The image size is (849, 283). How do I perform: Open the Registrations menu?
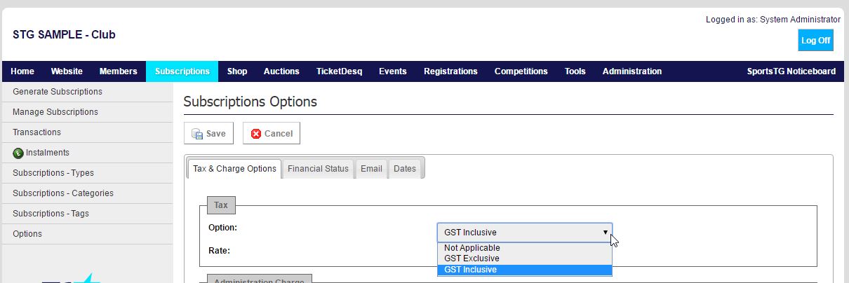coord(450,71)
